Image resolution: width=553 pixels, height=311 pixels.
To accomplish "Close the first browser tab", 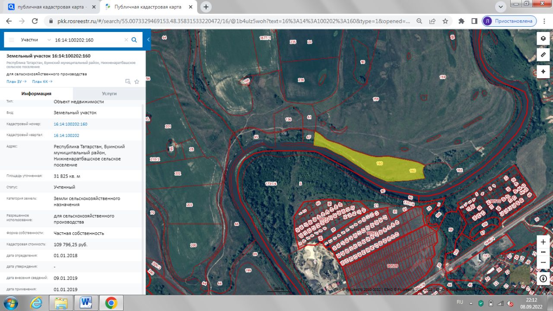I will pos(94,7).
